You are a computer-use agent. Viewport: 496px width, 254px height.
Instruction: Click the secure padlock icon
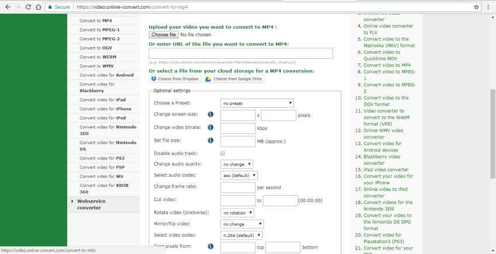[x=50, y=7]
